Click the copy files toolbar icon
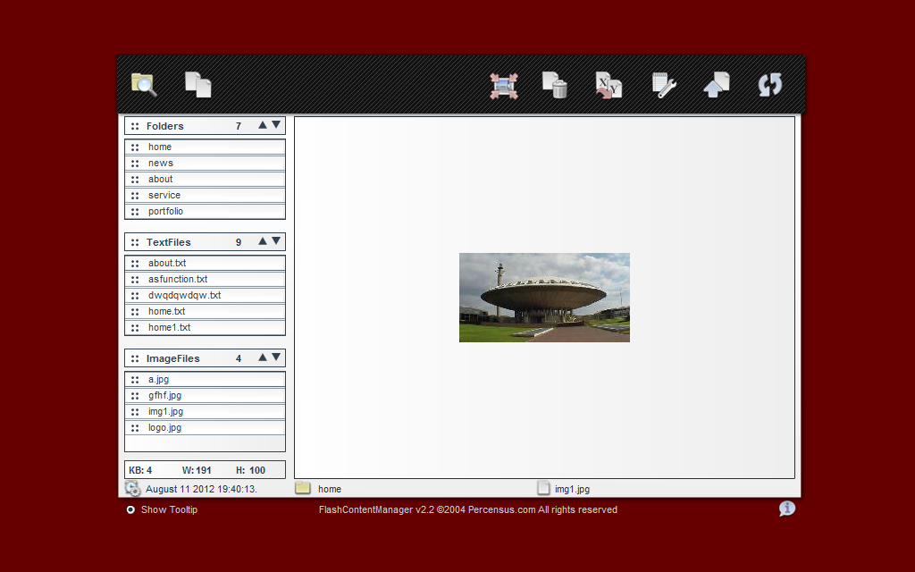This screenshot has height=572, width=915. pos(197,85)
